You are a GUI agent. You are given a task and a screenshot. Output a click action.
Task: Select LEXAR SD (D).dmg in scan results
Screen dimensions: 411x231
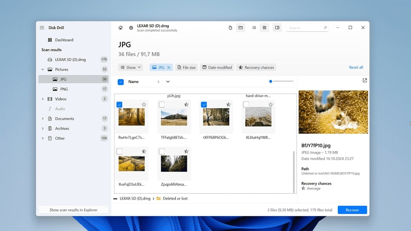(x=73, y=59)
